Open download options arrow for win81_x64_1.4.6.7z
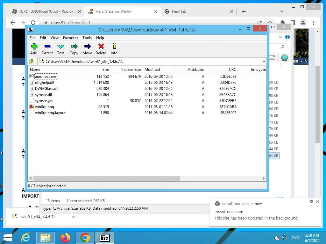This screenshot has width=326, height=244. click(x=74, y=217)
